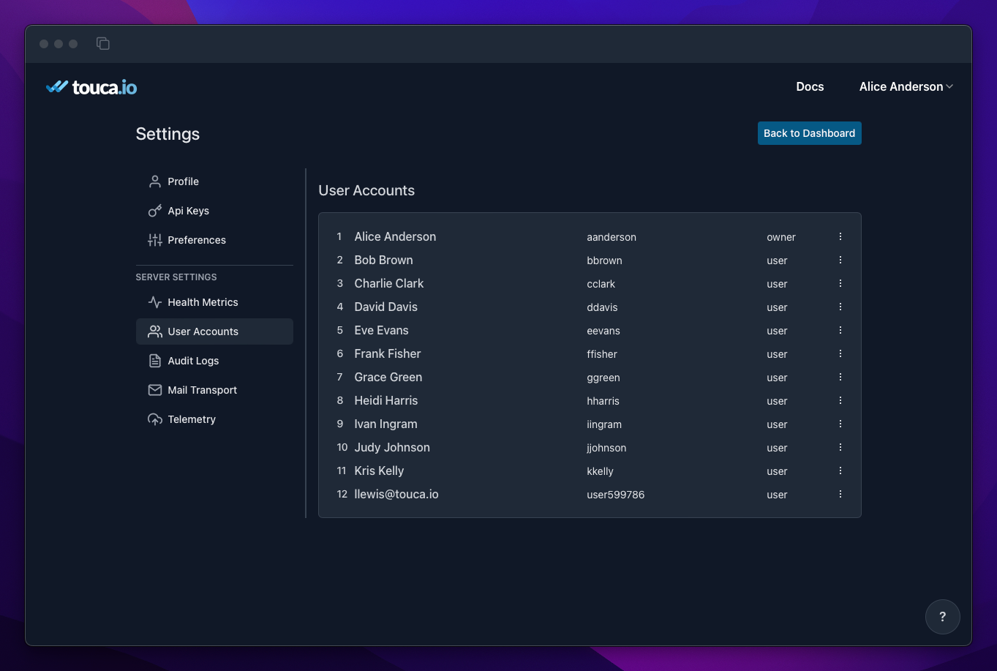Click the username eevans

[x=603, y=331]
